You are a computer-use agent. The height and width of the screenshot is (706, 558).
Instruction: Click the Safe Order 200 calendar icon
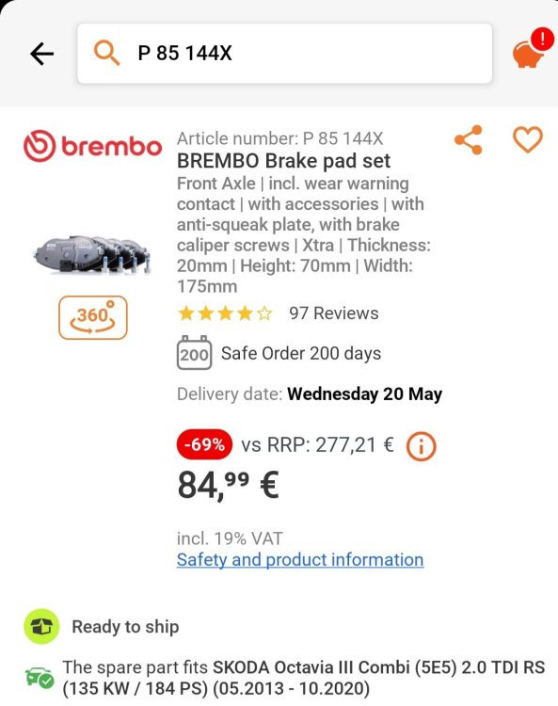click(x=194, y=353)
